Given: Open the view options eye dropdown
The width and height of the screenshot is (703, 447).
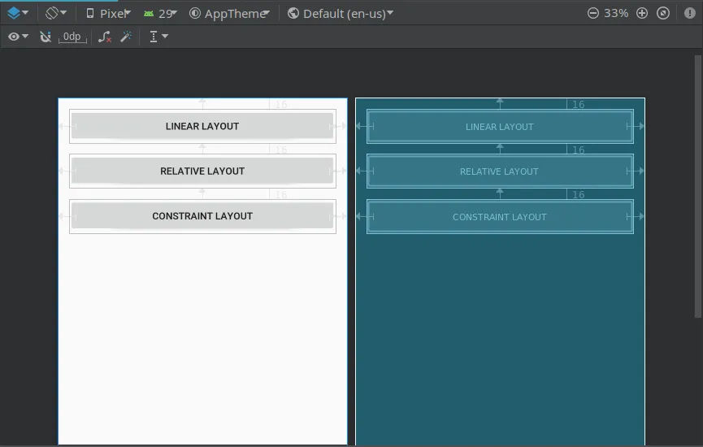Looking at the screenshot, I should pyautogui.click(x=19, y=37).
